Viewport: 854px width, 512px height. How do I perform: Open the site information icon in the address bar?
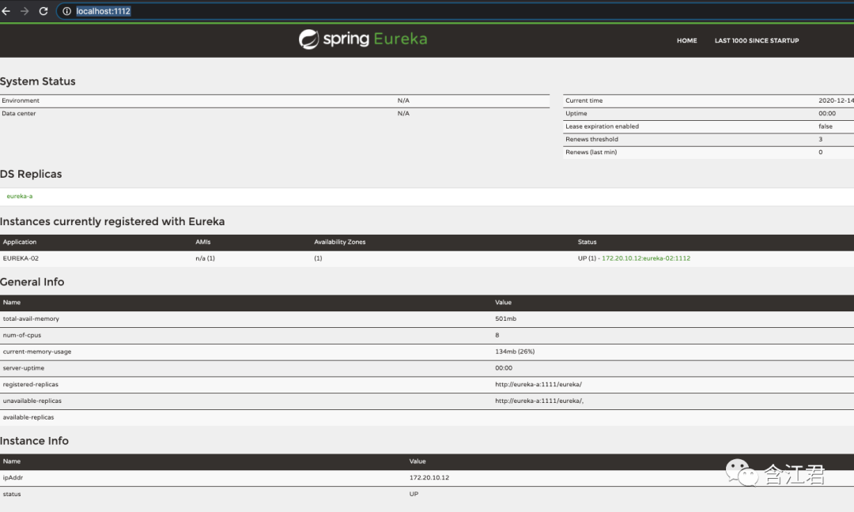[66, 11]
